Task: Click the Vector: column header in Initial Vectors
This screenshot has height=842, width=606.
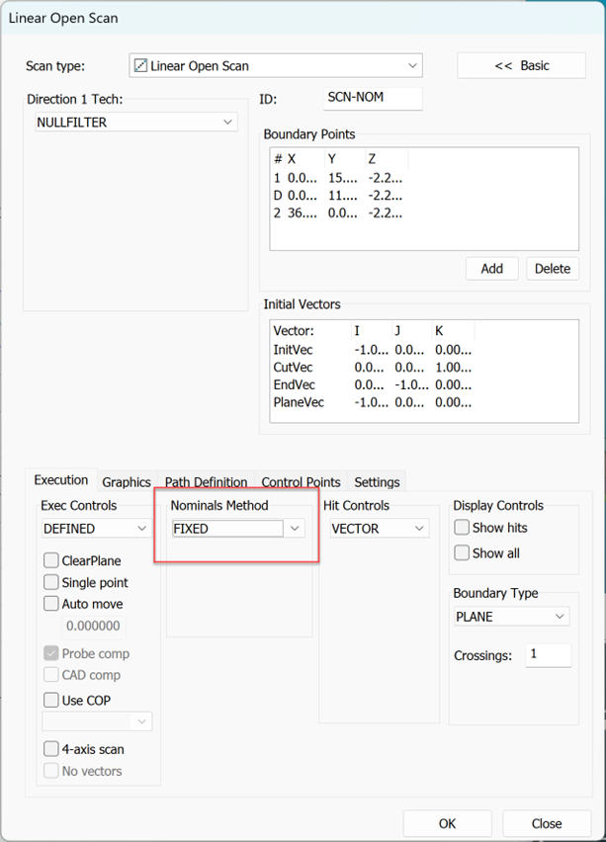Action: (310, 331)
